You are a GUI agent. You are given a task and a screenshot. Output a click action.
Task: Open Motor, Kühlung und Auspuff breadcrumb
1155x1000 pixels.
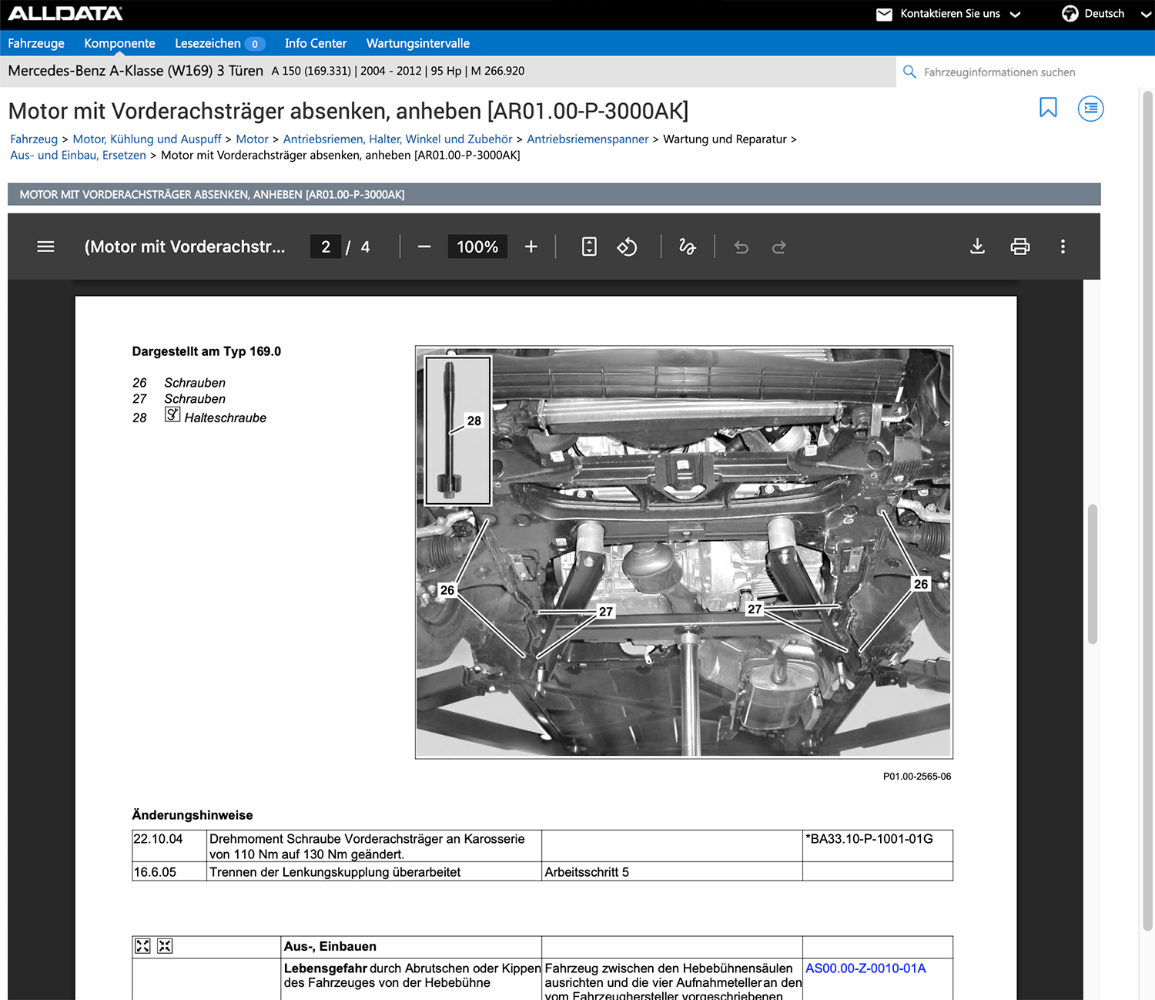(x=147, y=139)
